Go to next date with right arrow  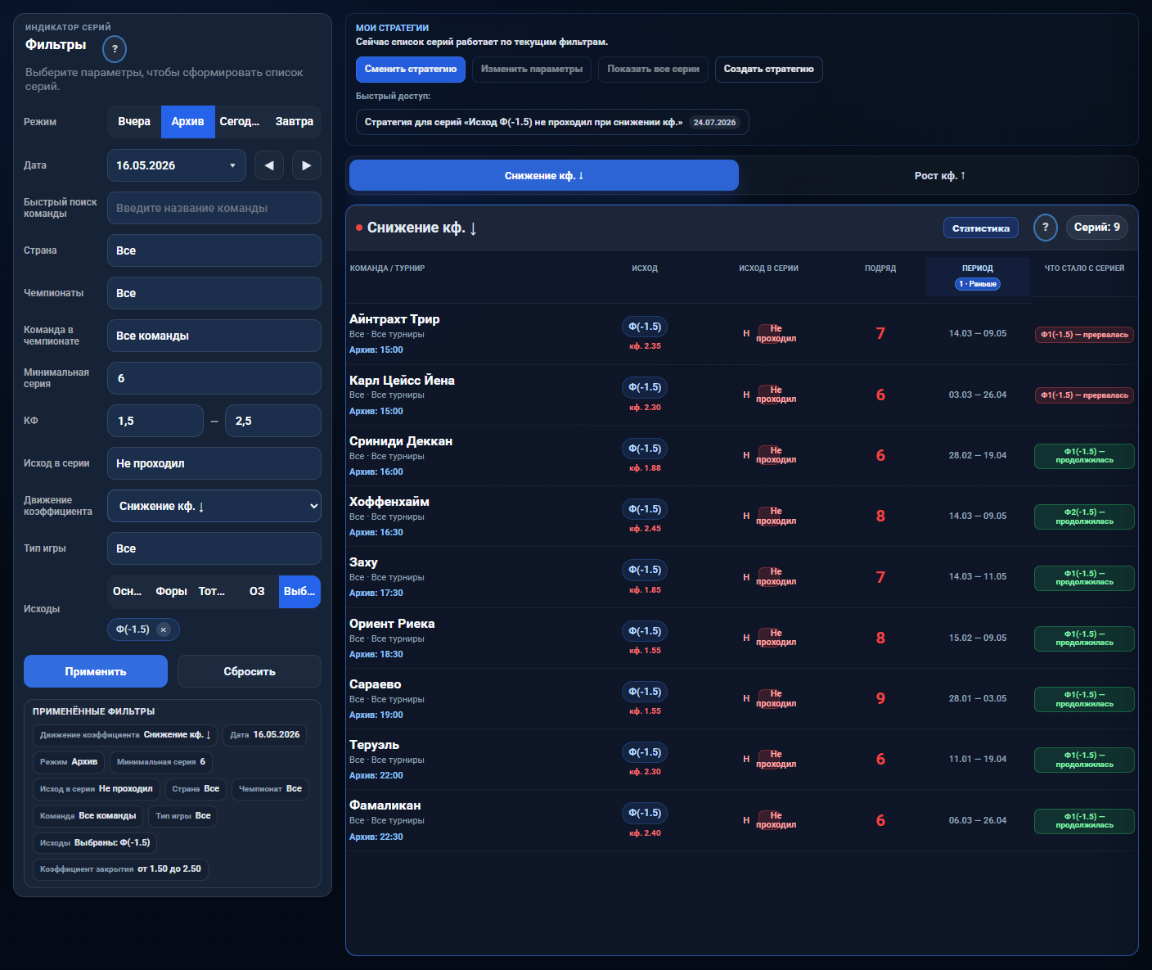pyautogui.click(x=307, y=165)
